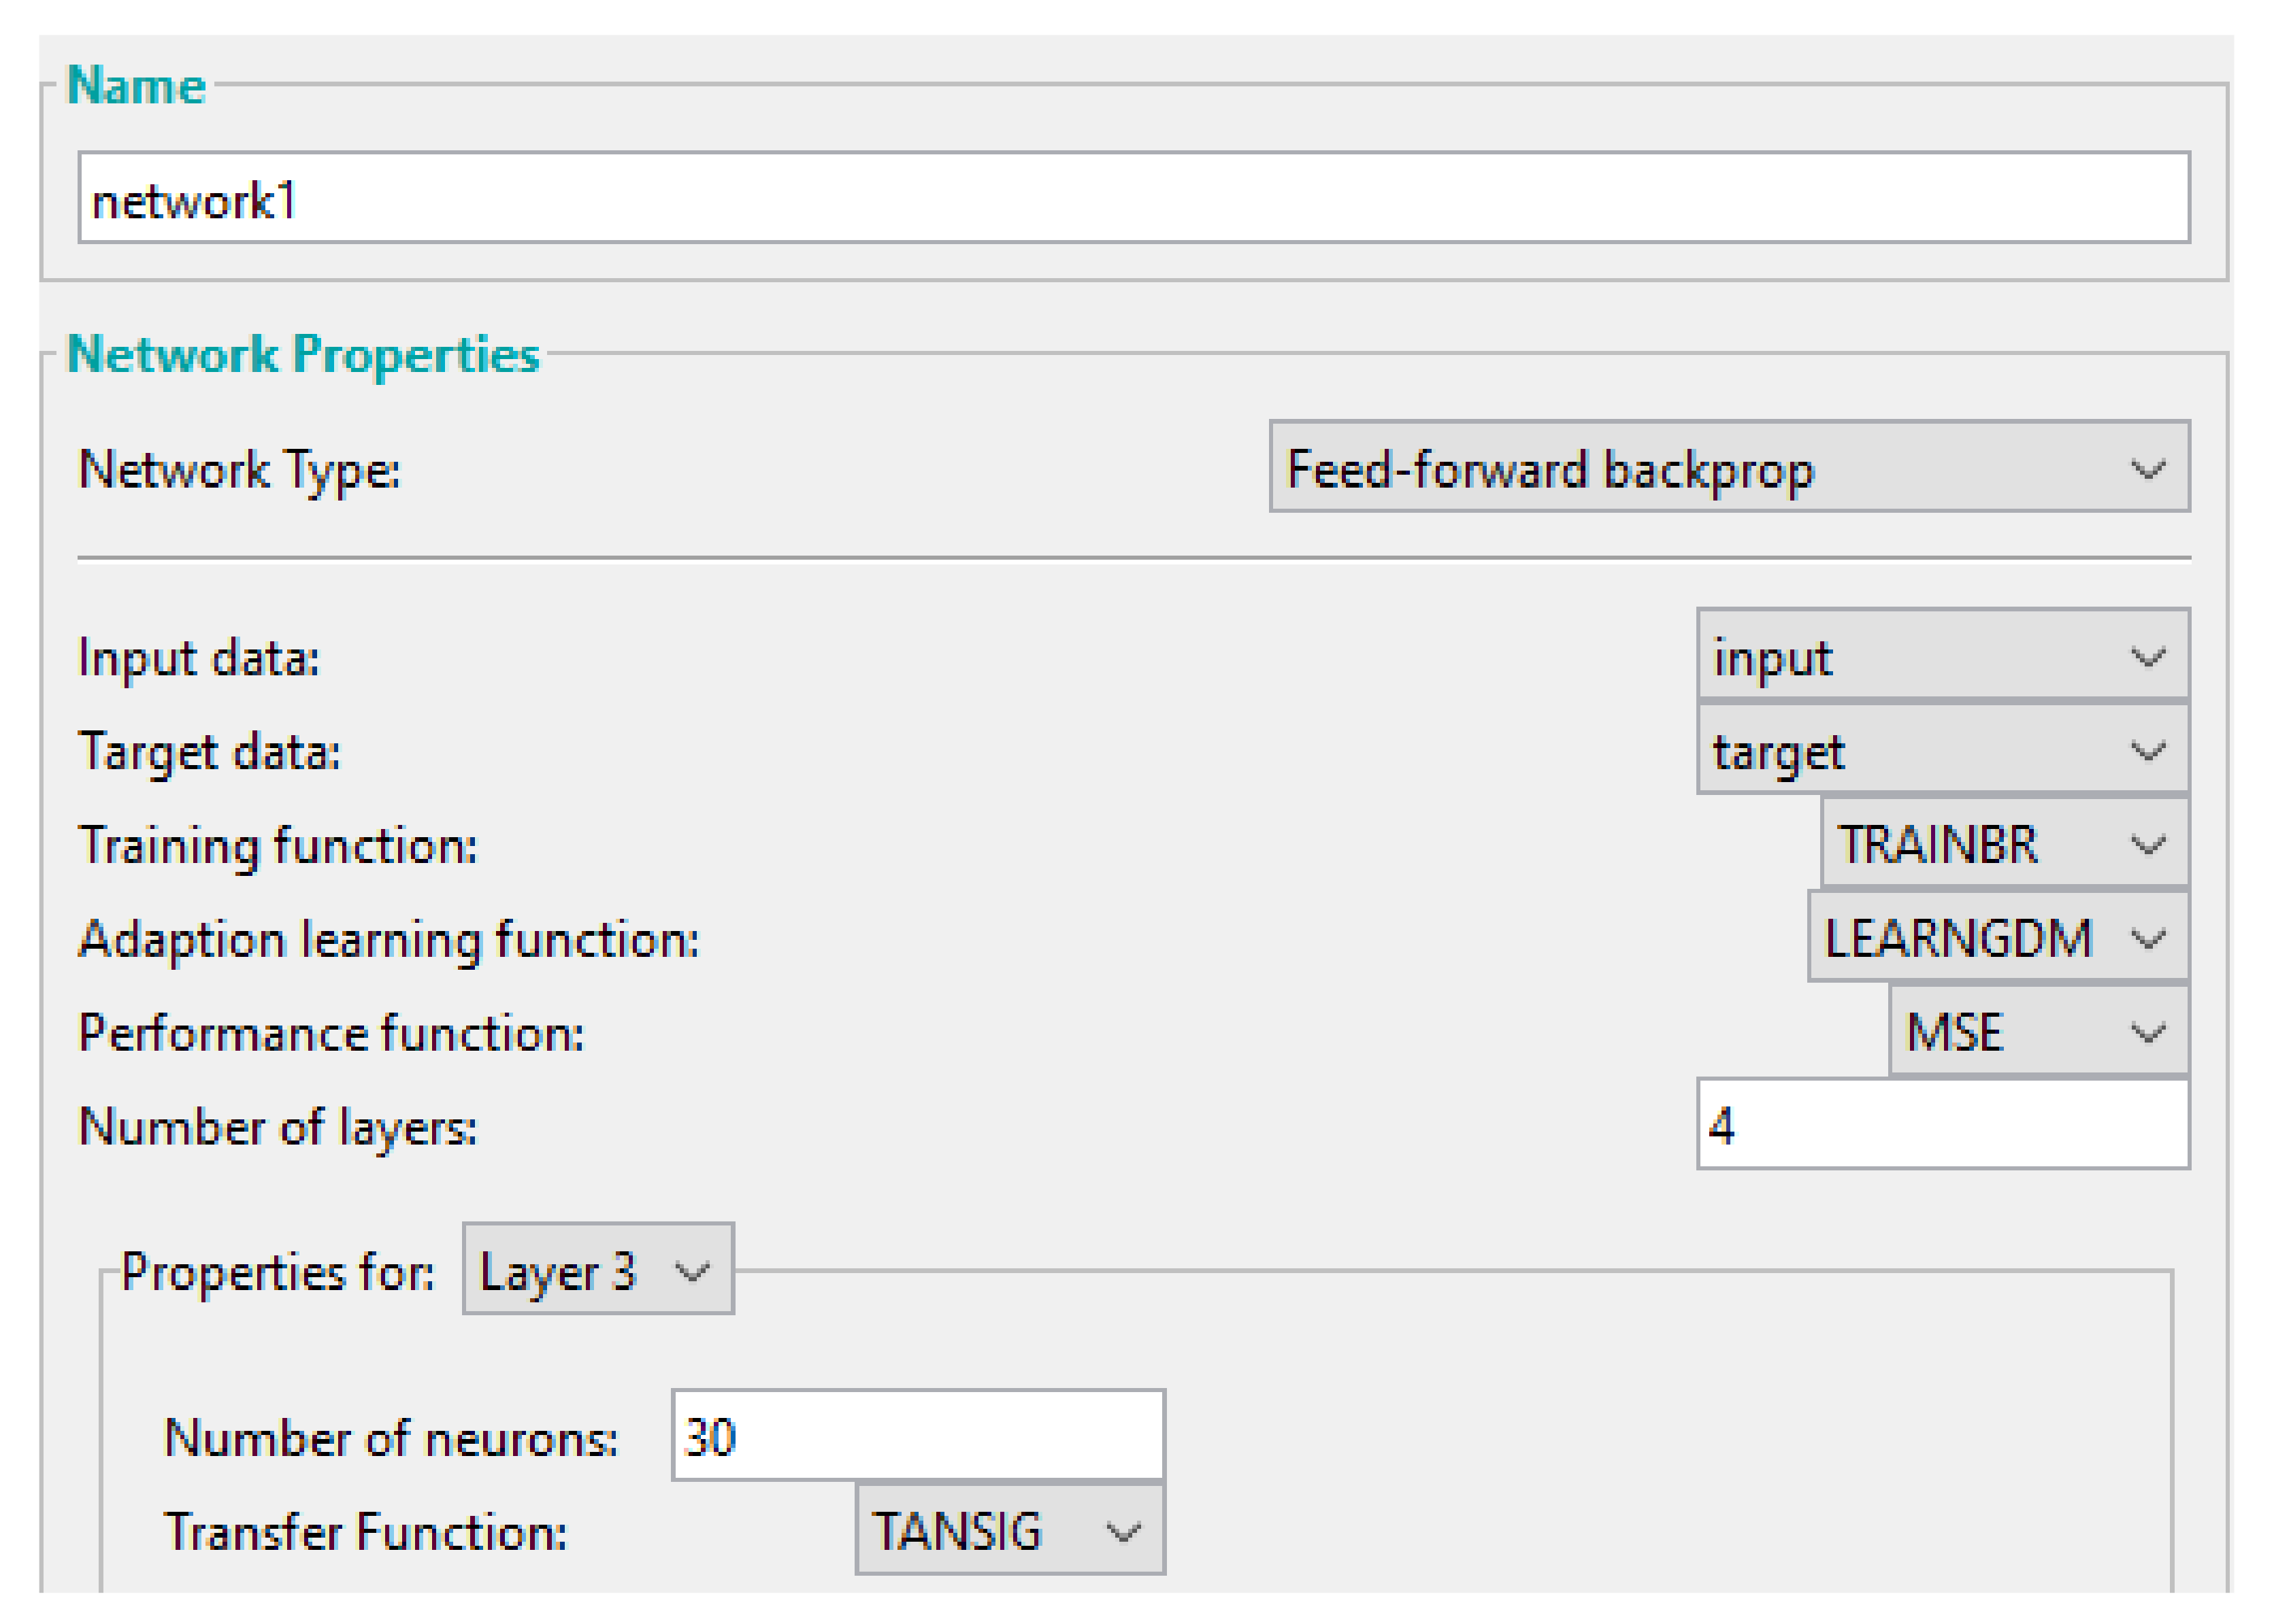
Task: Click the 'Performance function:' label
Action: click(331, 1033)
